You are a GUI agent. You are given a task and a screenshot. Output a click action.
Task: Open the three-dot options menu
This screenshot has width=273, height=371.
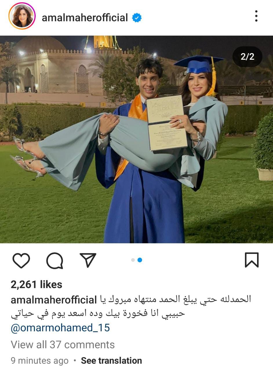point(256,16)
